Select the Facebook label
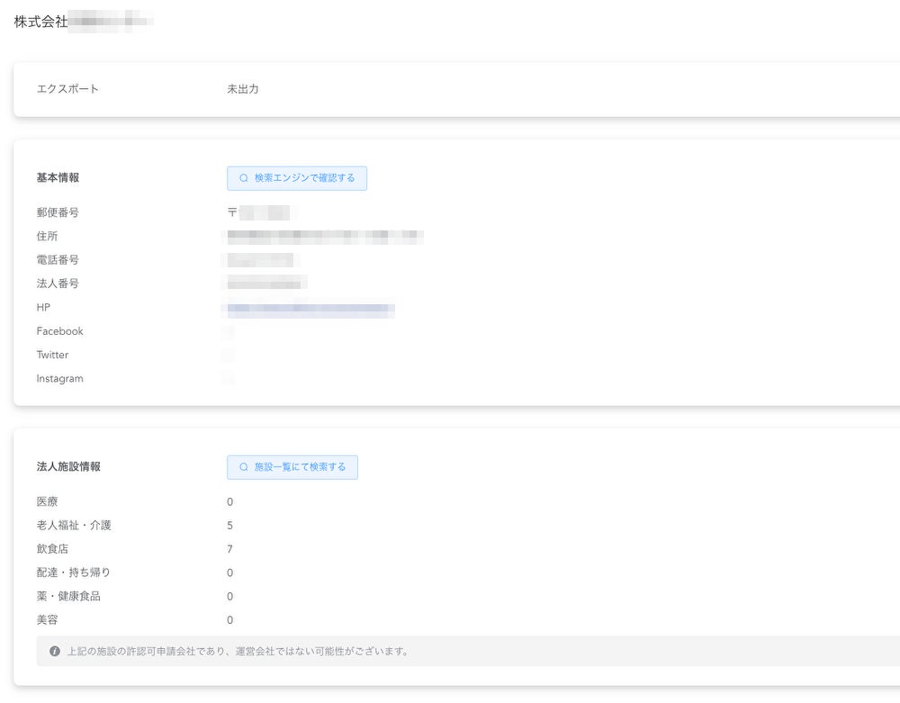 tap(59, 331)
